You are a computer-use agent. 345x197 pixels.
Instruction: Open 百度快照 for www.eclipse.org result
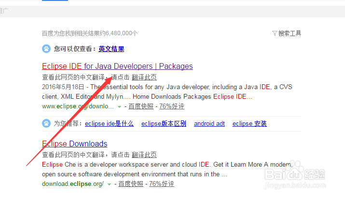[141, 106]
